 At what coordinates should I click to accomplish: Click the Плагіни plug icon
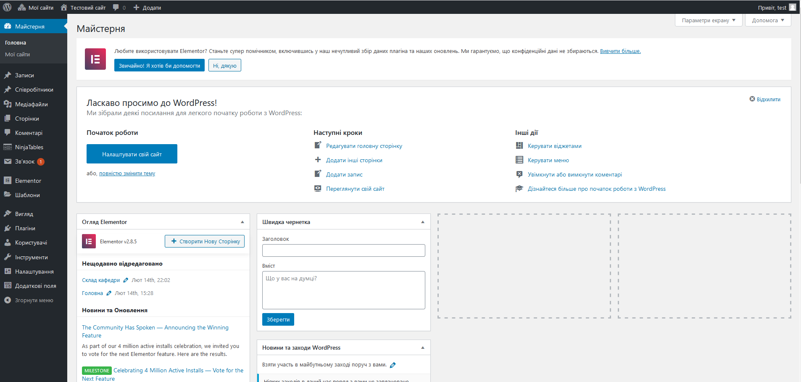pyautogui.click(x=8, y=228)
